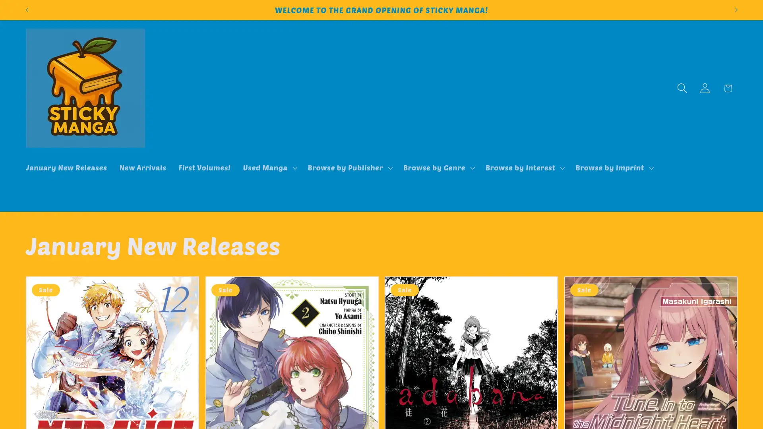Click the January New Releases heading
The height and width of the screenshot is (429, 763).
click(153, 246)
